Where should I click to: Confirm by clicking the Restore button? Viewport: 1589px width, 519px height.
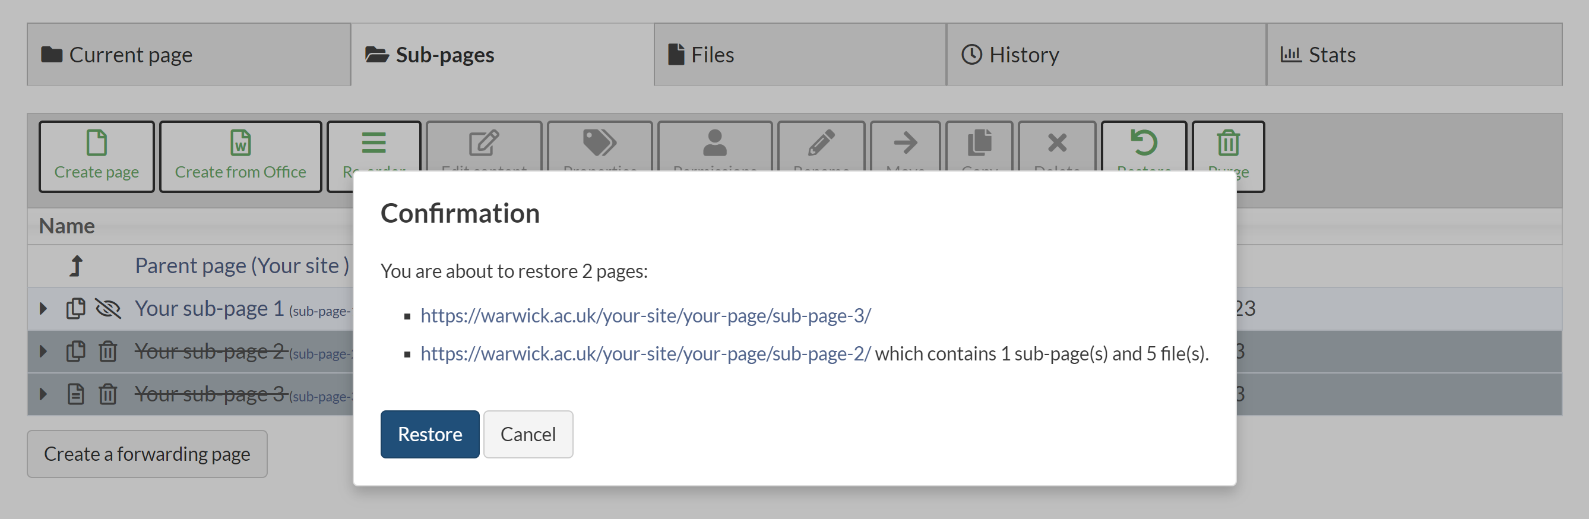coord(429,435)
